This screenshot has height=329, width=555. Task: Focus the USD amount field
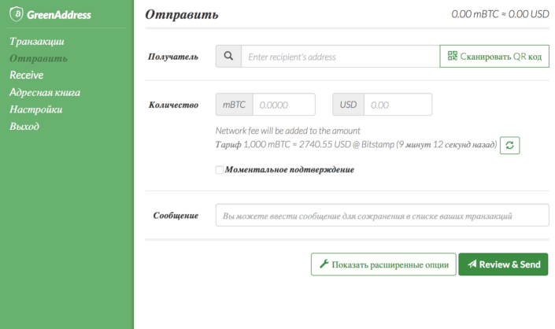click(x=398, y=105)
